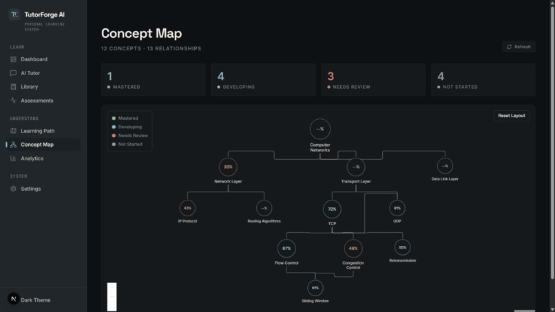This screenshot has width=555, height=312.
Task: Click the Not Started legend gray dot
Action: click(114, 144)
